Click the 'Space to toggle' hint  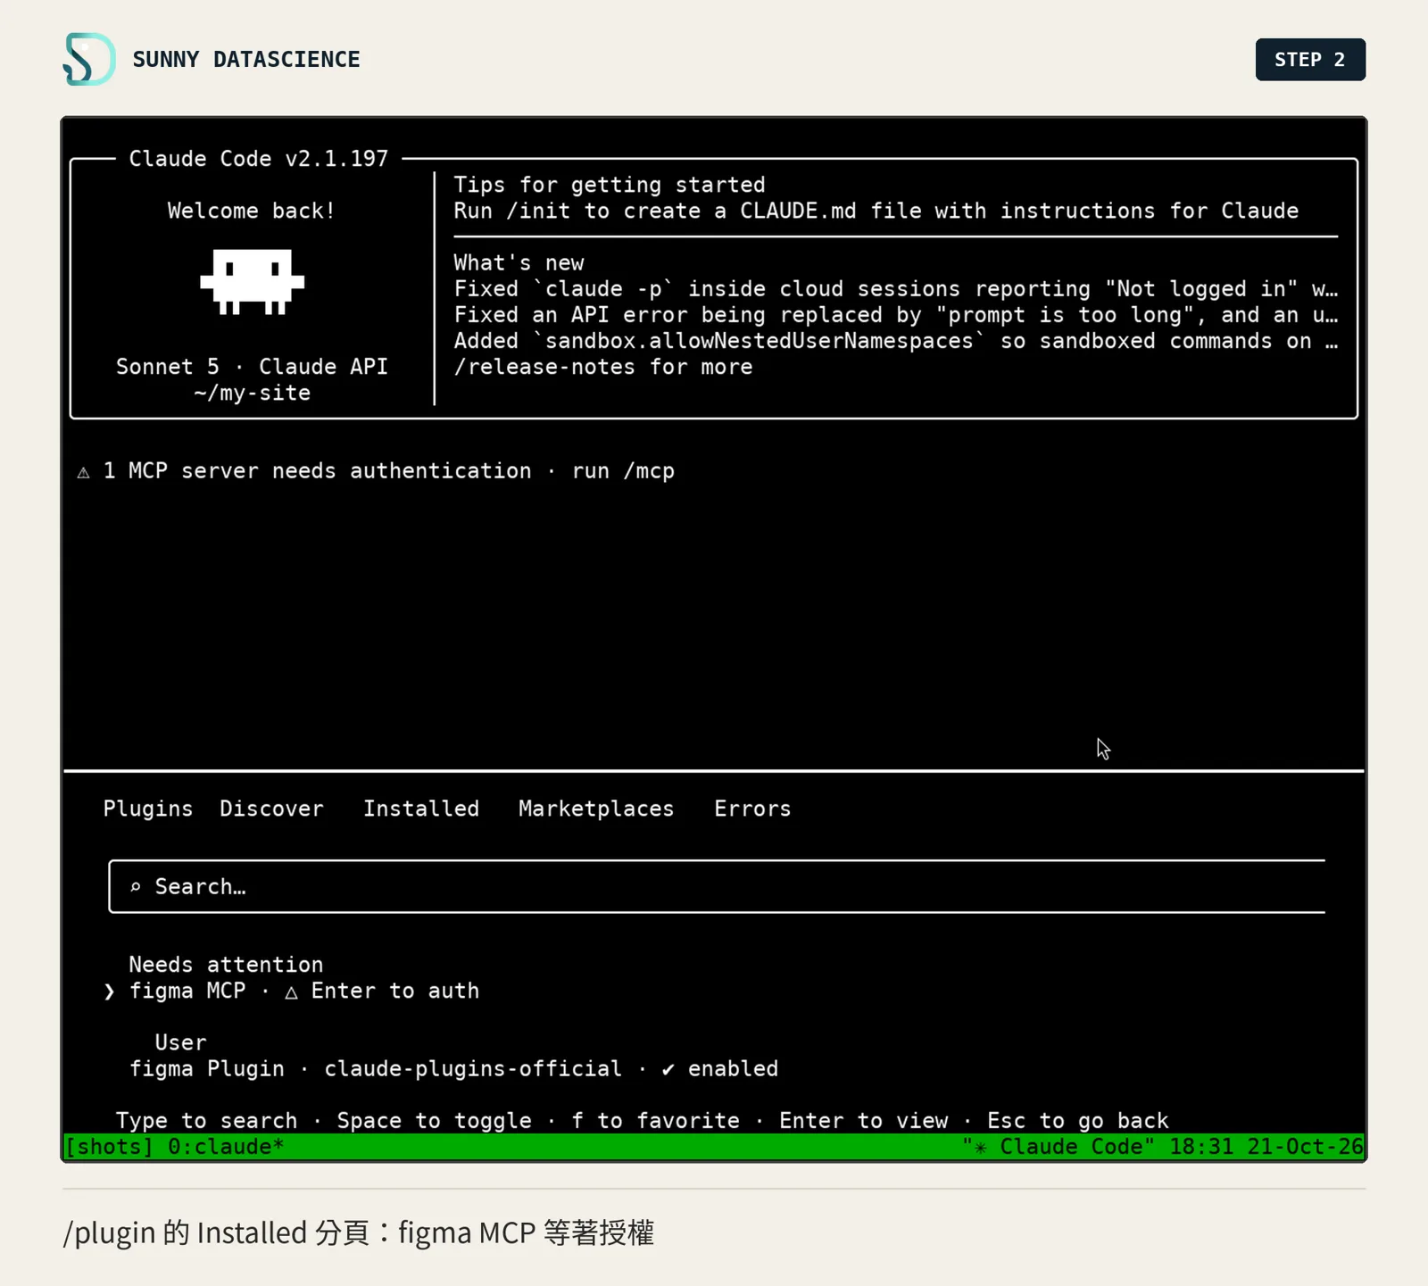[x=435, y=1121]
